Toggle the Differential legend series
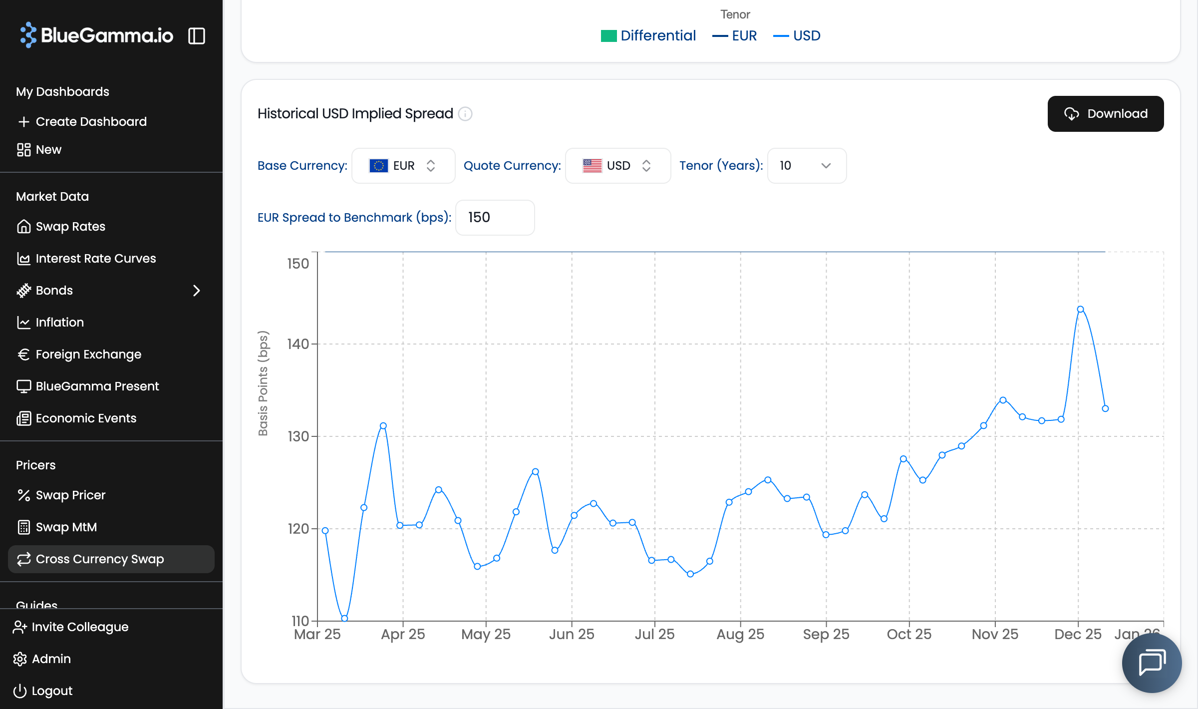 [x=648, y=36]
